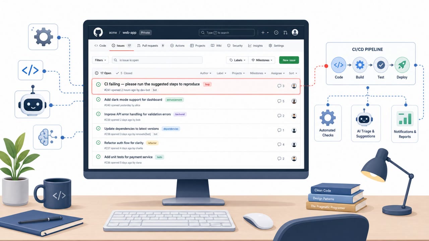The width and height of the screenshot is (429, 241).
Task: Go to the acme organization link
Action: [113, 32]
